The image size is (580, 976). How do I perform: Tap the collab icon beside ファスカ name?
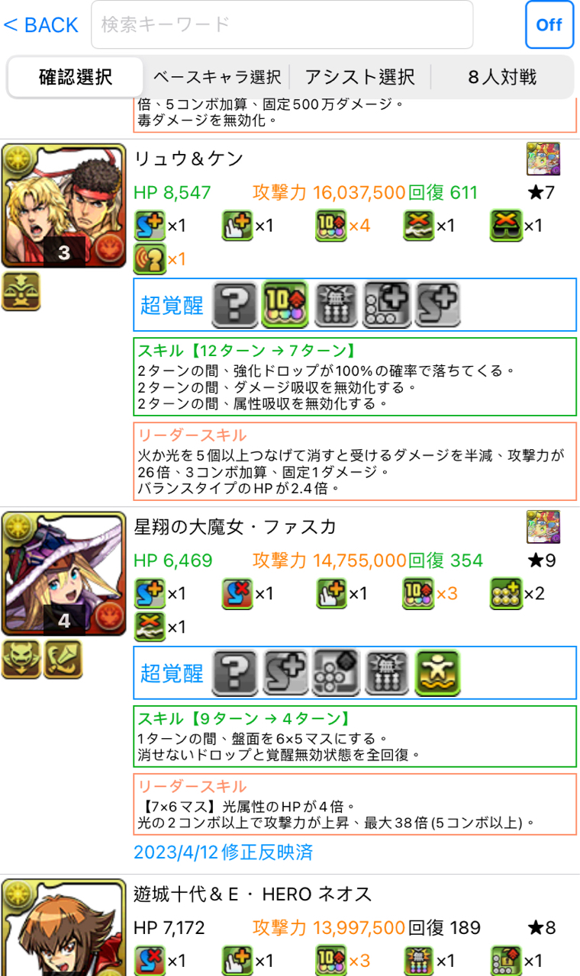543,526
